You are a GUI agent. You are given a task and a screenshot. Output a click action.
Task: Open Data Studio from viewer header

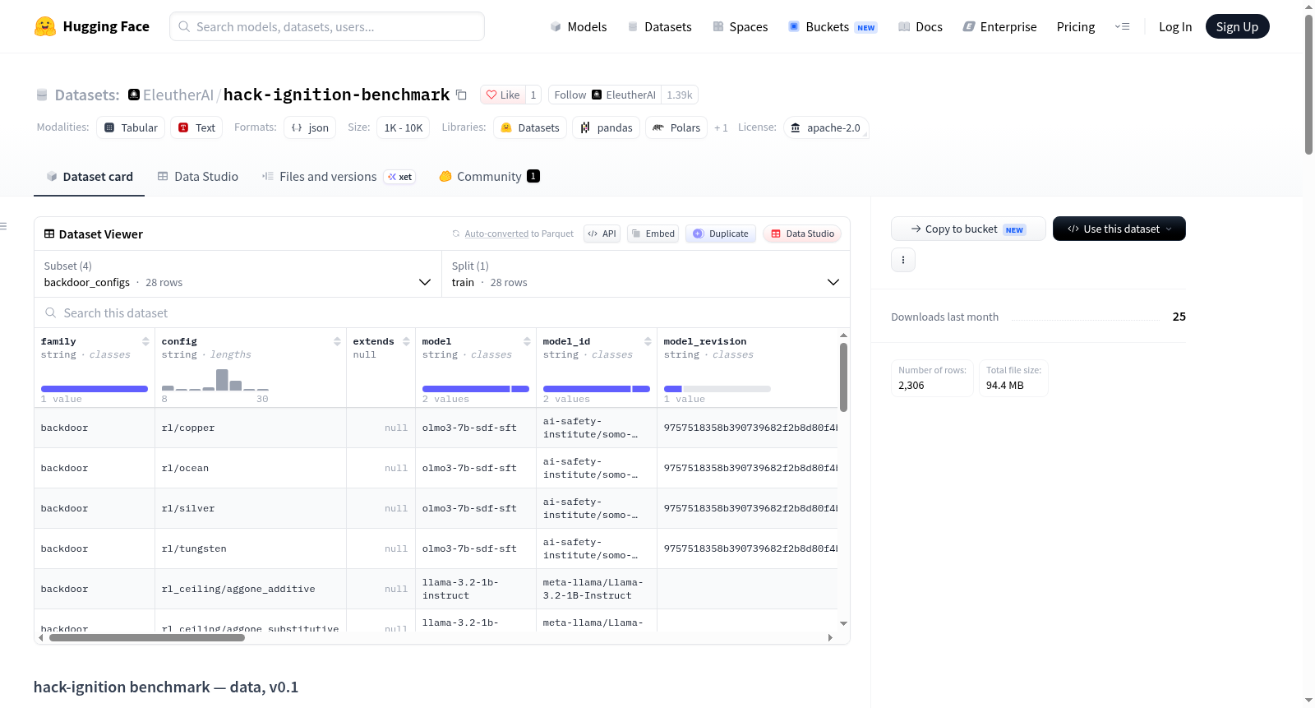[802, 234]
